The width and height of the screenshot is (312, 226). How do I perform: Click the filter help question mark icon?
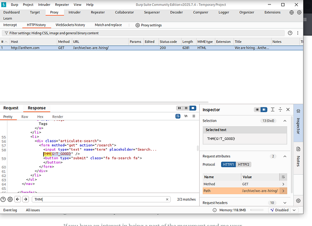[x=290, y=33]
